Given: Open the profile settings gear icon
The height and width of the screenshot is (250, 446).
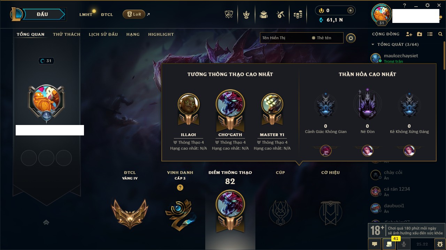Looking at the screenshot, I should (x=351, y=38).
